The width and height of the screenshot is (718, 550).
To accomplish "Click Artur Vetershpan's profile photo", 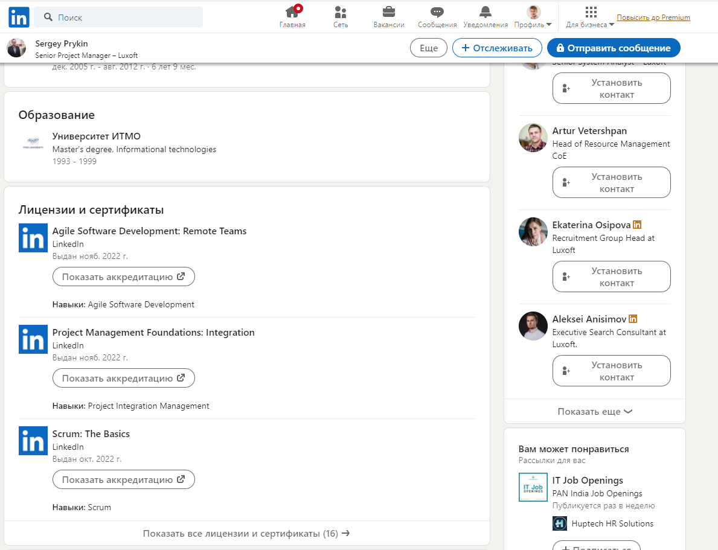I will tap(533, 138).
